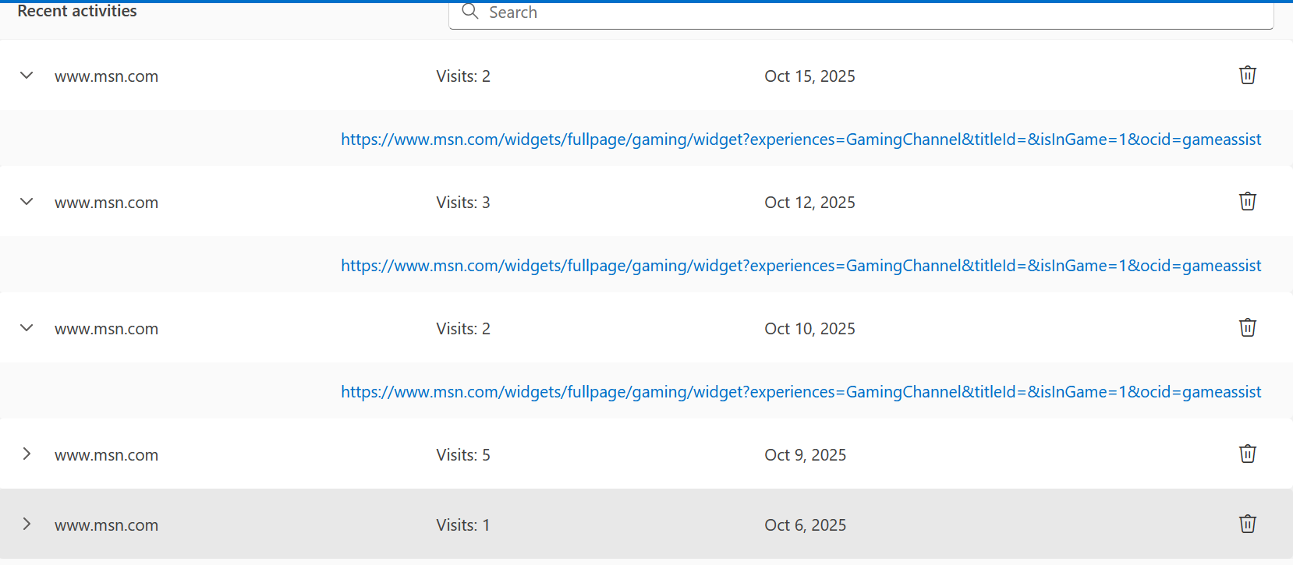Click 'Visits: 5' in the Oct 9 row

coord(463,455)
